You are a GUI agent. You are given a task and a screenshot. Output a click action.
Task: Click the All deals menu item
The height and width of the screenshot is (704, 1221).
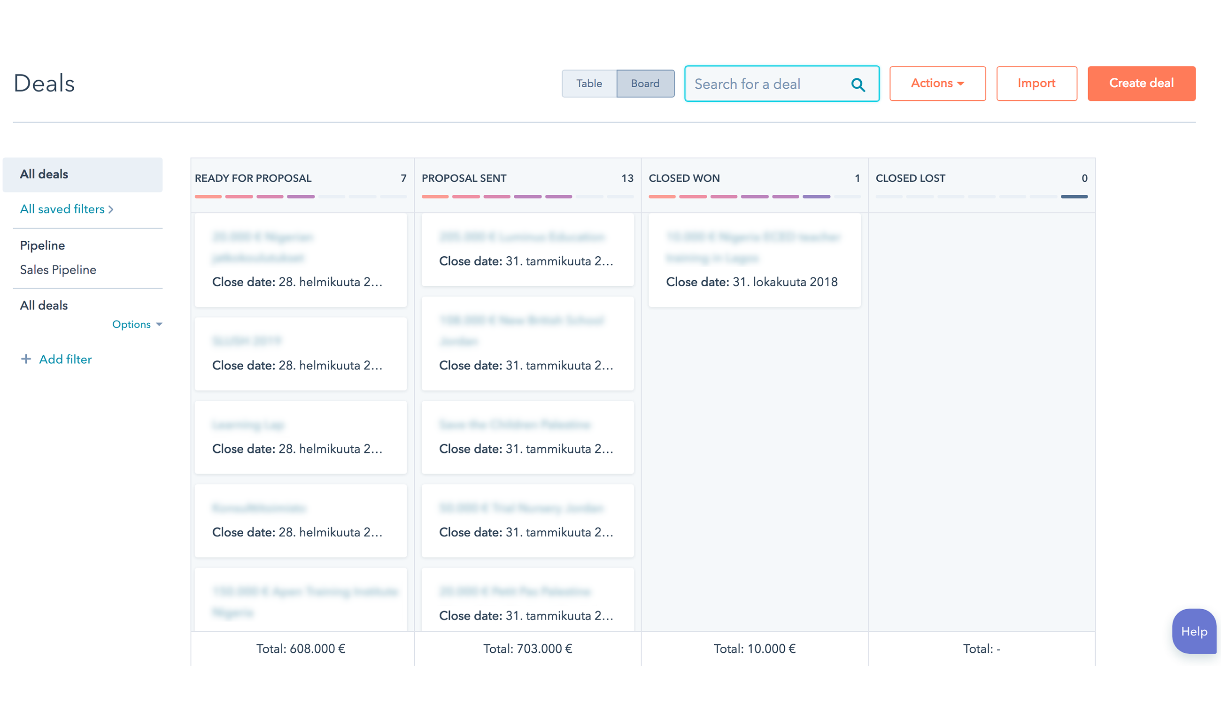[82, 174]
